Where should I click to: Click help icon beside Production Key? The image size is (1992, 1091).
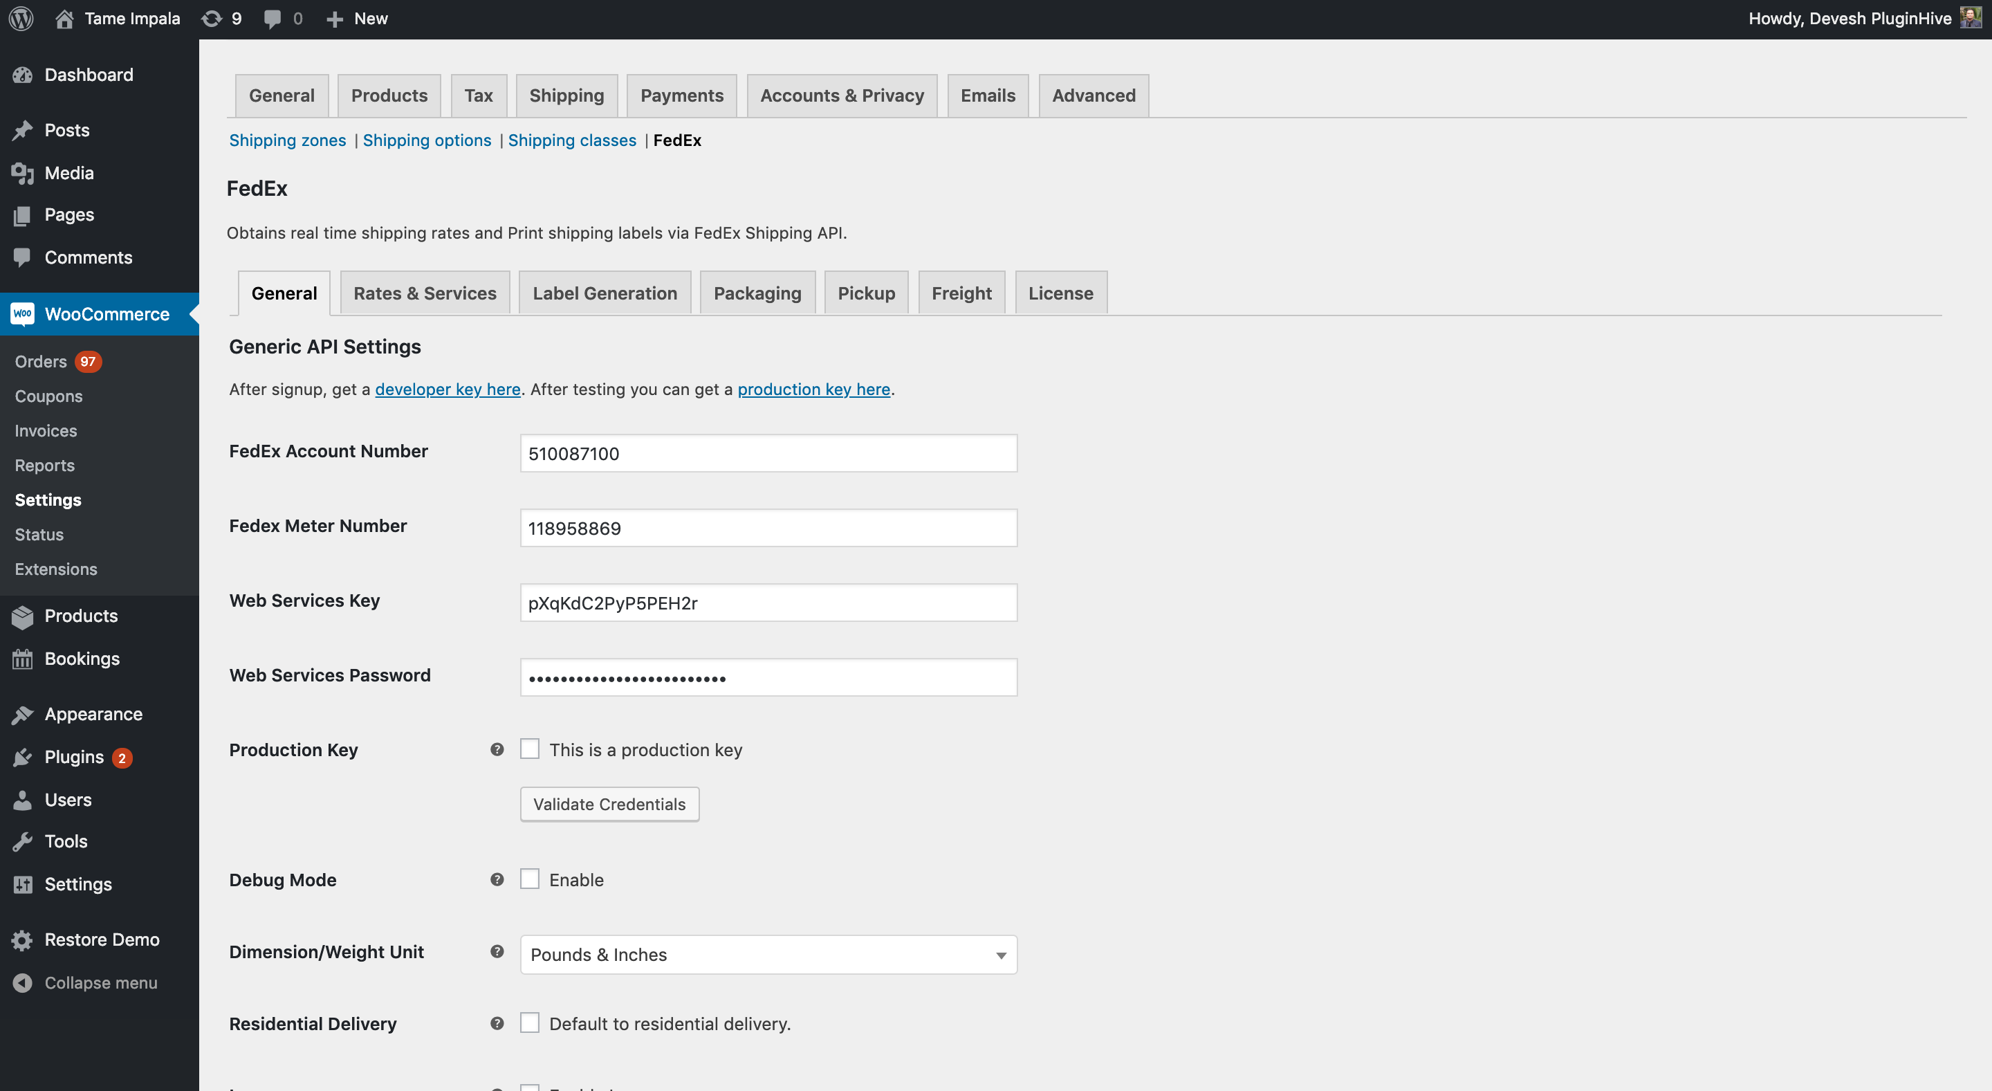point(497,749)
